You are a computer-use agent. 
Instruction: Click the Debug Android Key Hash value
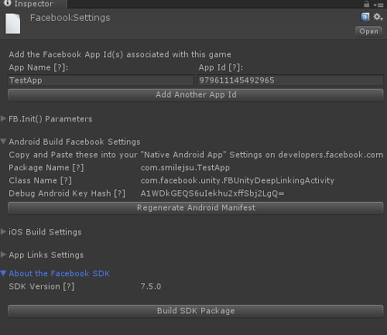[x=212, y=193]
